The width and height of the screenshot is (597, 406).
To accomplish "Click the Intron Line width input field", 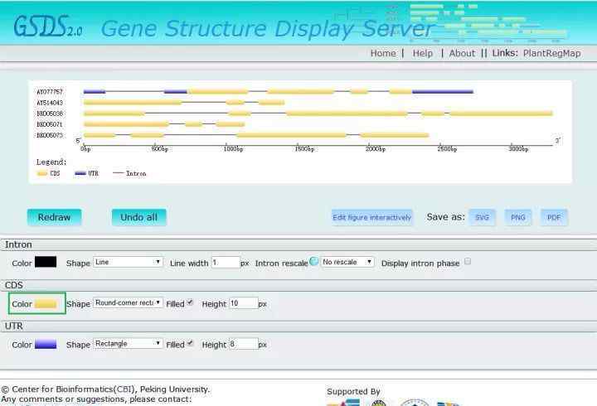I will [225, 263].
